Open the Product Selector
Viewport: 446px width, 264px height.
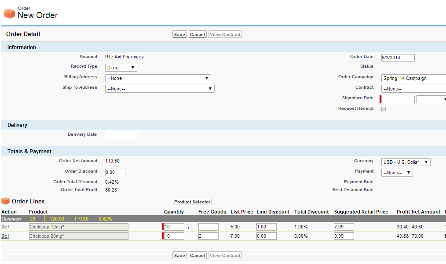click(x=192, y=202)
